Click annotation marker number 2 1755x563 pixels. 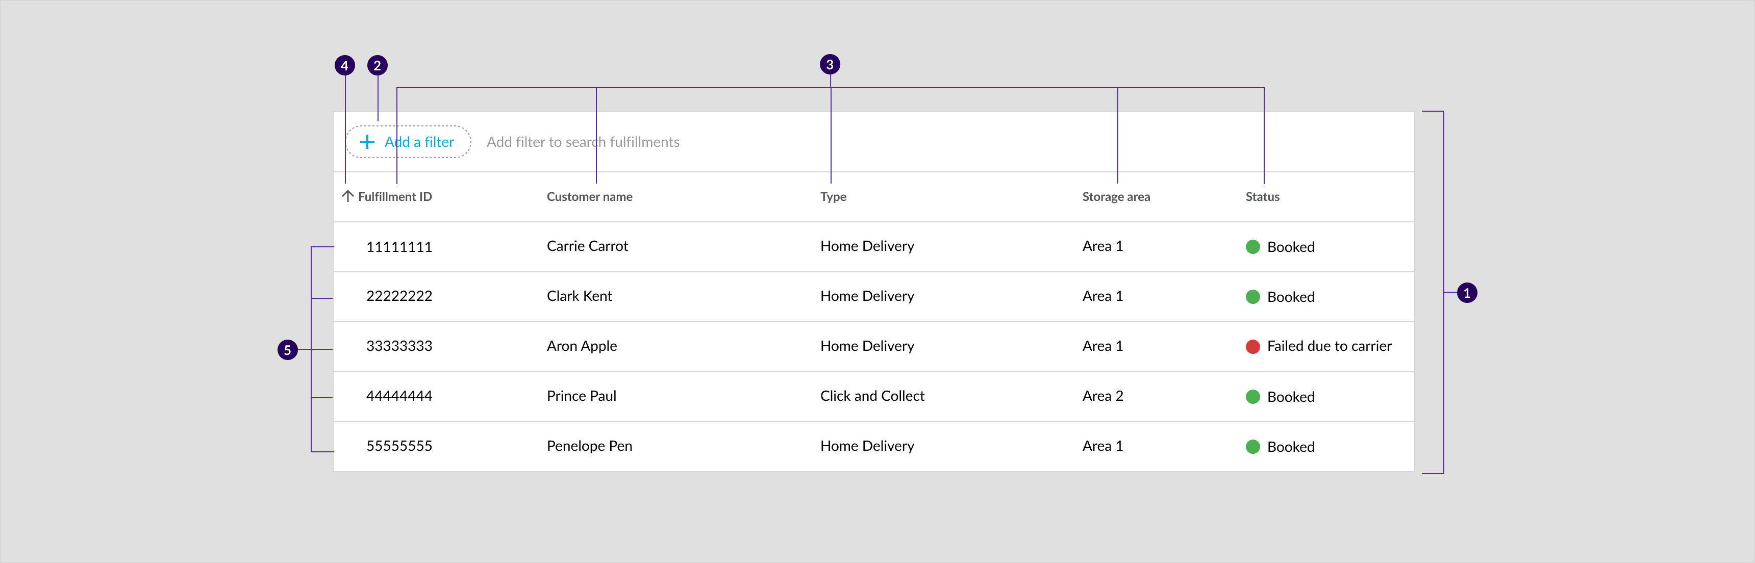[377, 65]
